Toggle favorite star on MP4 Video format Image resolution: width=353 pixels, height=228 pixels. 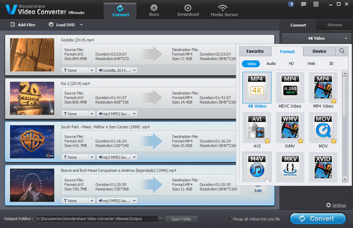click(333, 101)
